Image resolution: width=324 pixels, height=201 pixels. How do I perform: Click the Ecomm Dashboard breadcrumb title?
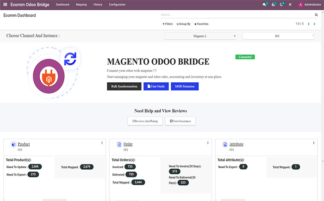click(19, 15)
